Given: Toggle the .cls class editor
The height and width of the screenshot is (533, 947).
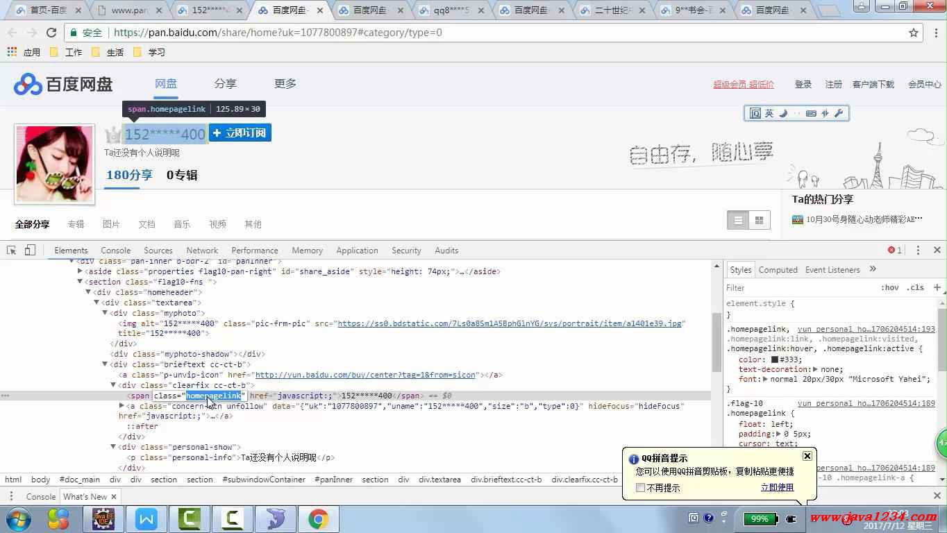Looking at the screenshot, I should (916, 287).
